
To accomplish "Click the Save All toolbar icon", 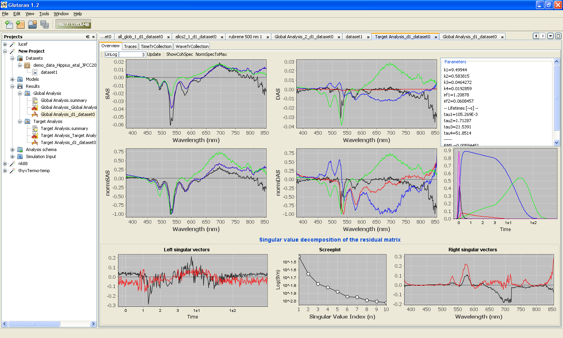I will click(45, 25).
